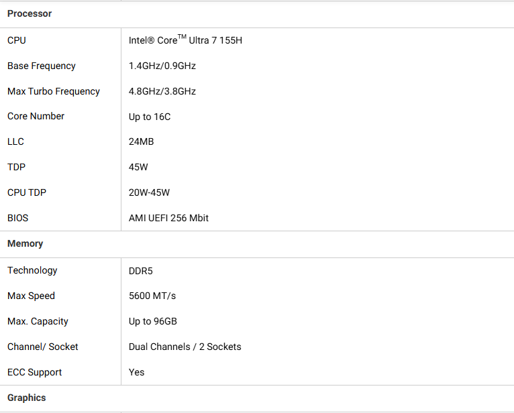Click the Memory section header
This screenshot has height=413, width=514.
click(x=25, y=243)
